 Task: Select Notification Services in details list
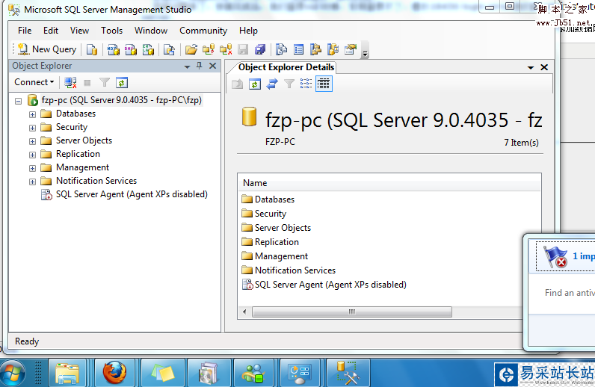(x=295, y=270)
